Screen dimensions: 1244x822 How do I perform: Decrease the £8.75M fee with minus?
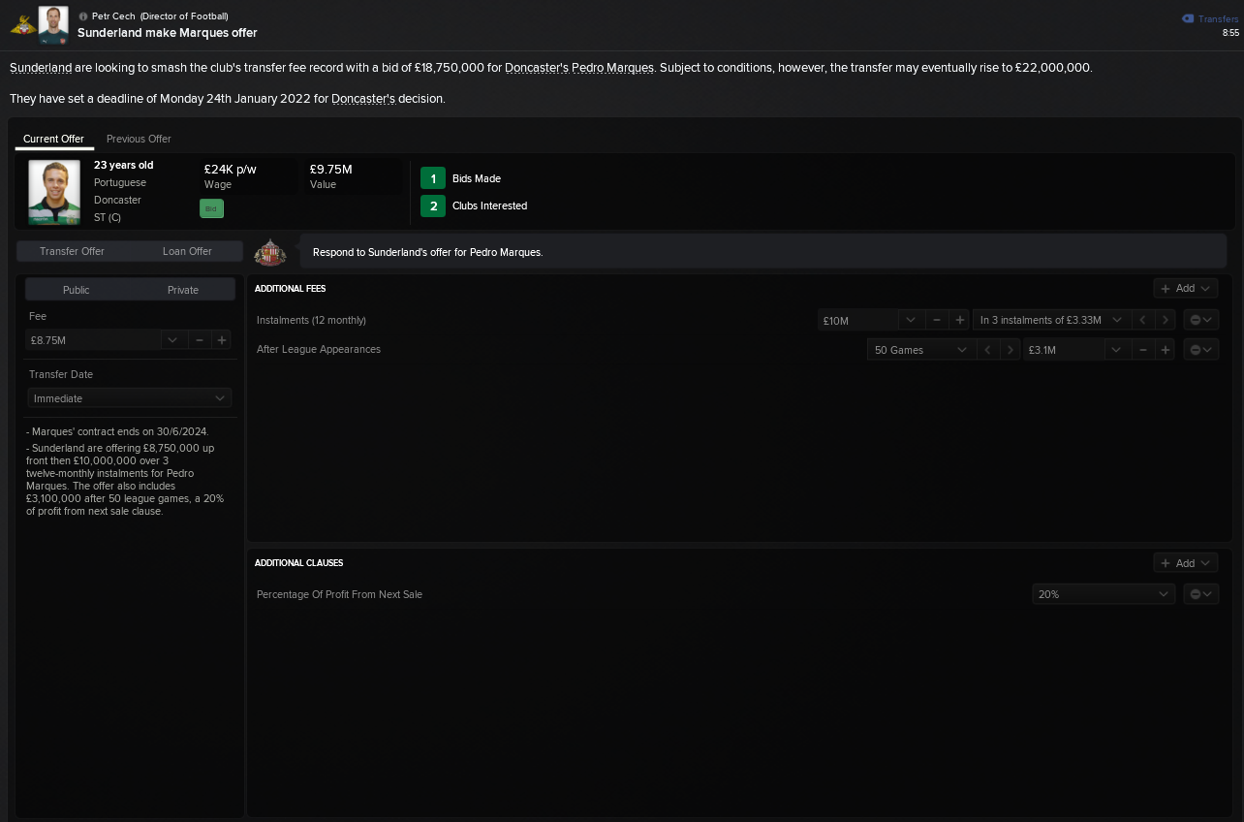[x=199, y=340]
